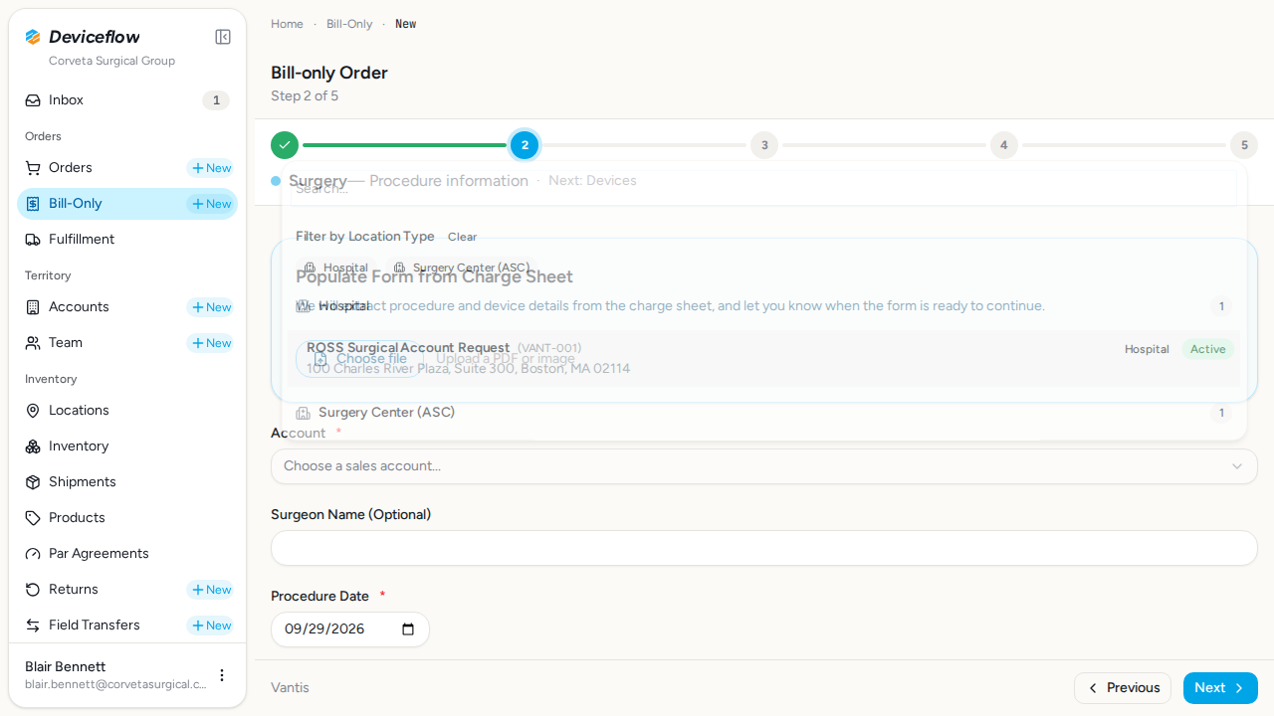The width and height of the screenshot is (1274, 716).
Task: Click the building icon beside Accounts
Action: (33, 307)
